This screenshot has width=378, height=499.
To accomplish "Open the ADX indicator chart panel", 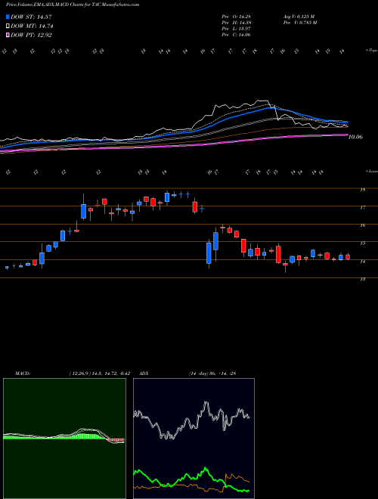I will (194, 439).
